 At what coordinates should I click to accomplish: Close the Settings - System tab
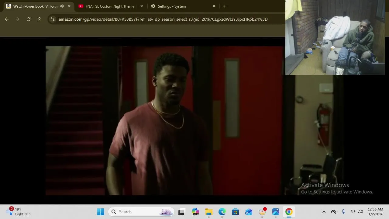pos(214,6)
